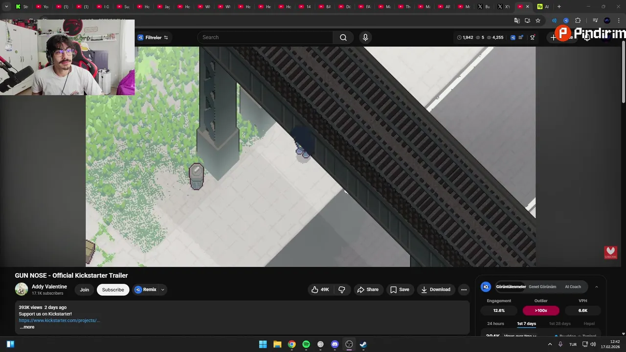626x352 pixels.
Task: Click the 12.6% Engagement value
Action: click(x=499, y=310)
